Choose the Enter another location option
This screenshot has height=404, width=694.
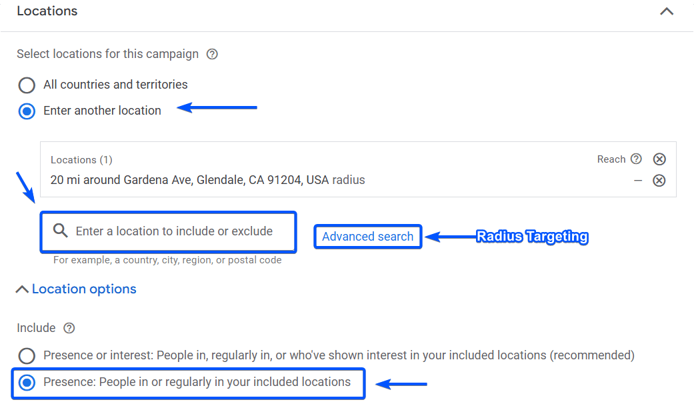tap(27, 111)
